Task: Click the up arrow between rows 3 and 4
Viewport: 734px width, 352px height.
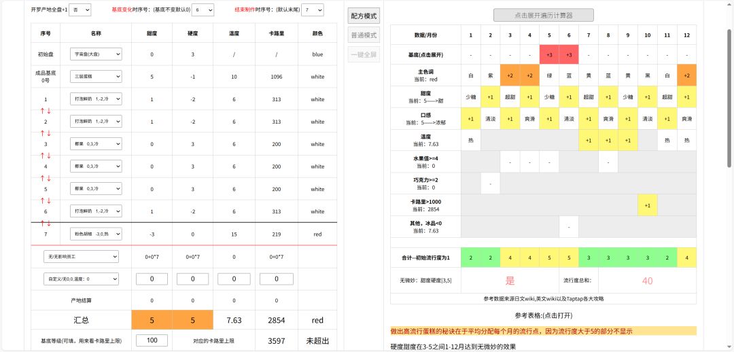Action: 42,156
